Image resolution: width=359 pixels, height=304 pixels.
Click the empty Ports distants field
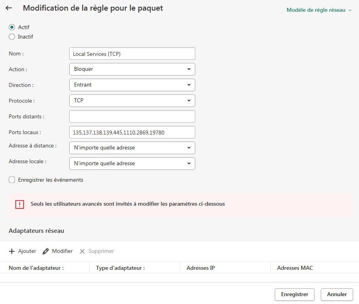132,116
